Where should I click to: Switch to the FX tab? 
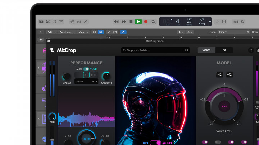click(224, 50)
